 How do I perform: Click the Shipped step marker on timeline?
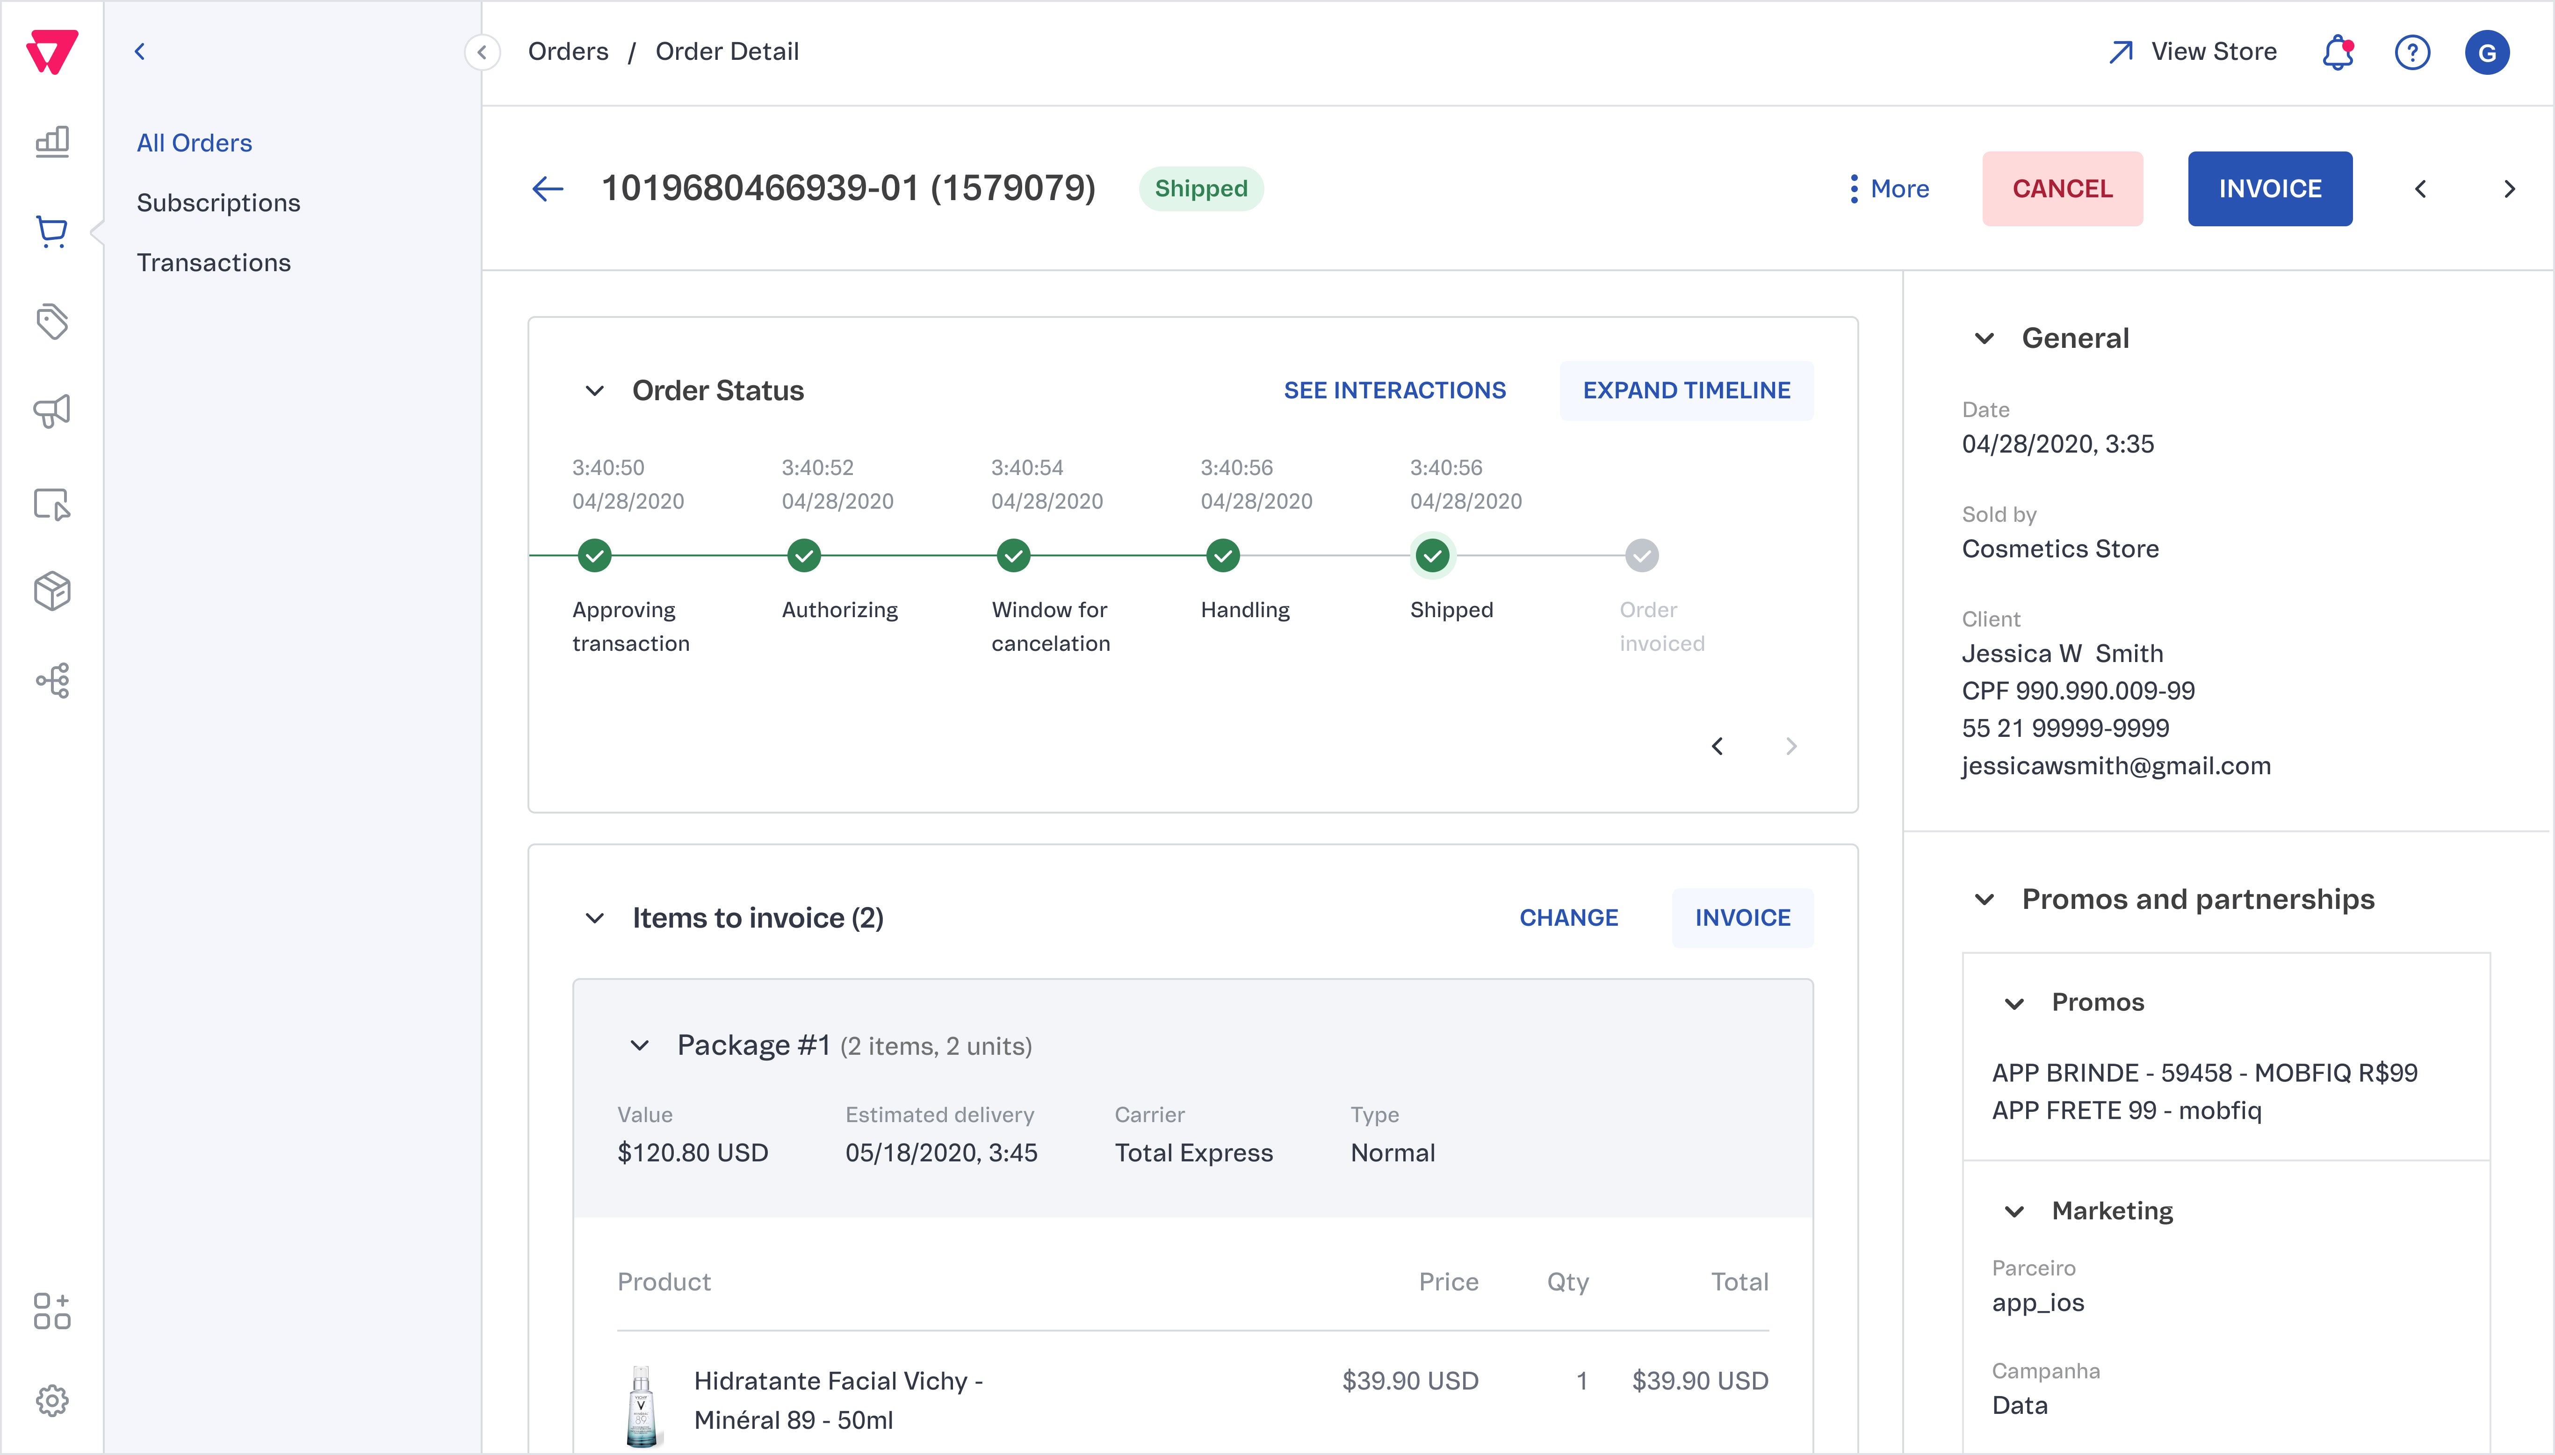tap(1432, 555)
